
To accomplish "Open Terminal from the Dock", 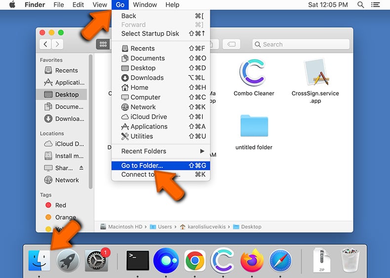I will pyautogui.click(x=138, y=260).
